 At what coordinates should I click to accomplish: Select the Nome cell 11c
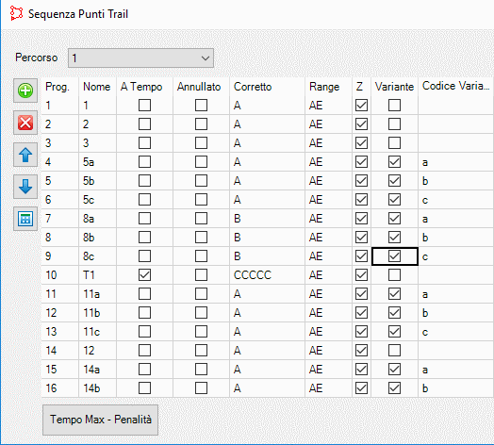point(97,332)
